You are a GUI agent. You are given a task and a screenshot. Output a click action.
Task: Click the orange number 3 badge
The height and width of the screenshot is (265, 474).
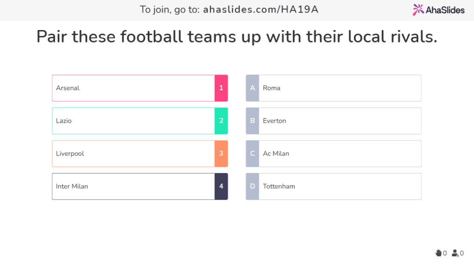pyautogui.click(x=221, y=154)
